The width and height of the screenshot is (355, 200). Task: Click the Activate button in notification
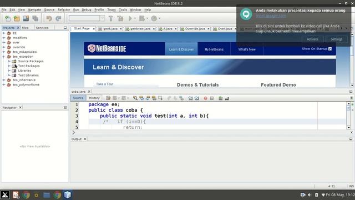tap(312, 39)
